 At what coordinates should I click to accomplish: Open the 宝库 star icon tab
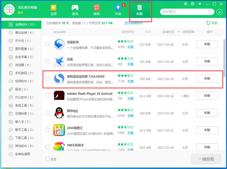pos(54,10)
